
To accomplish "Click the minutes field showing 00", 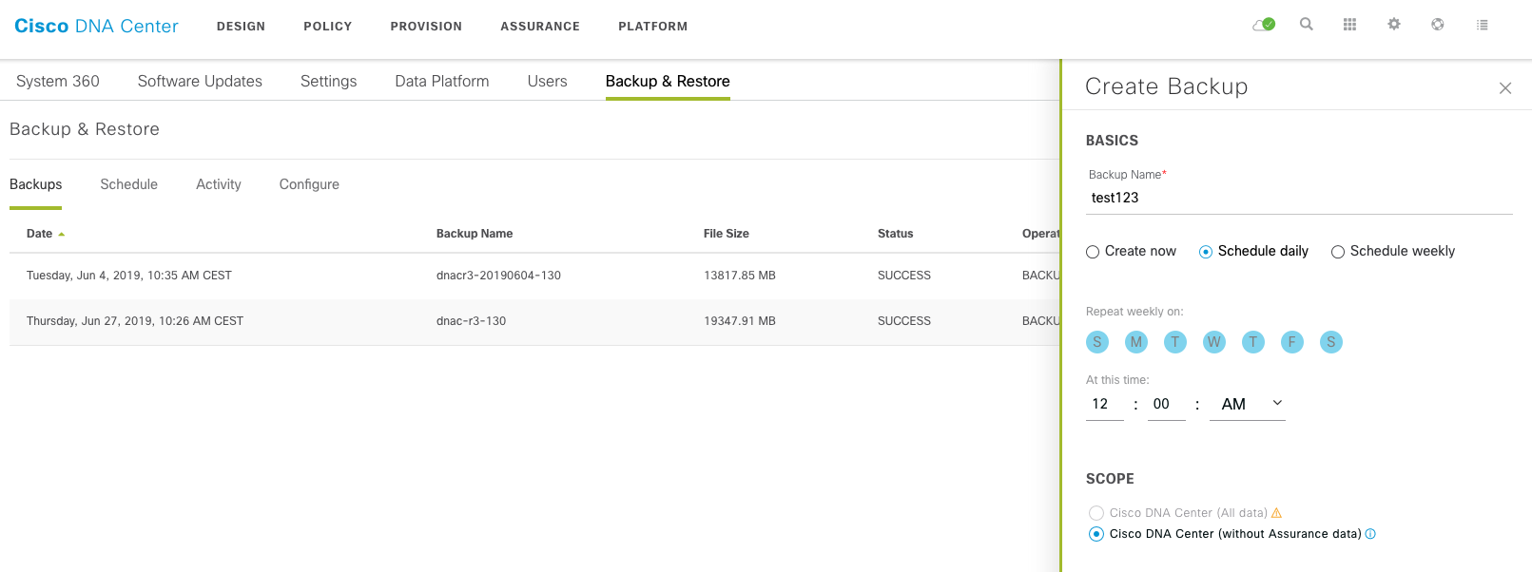I will coord(1167,404).
